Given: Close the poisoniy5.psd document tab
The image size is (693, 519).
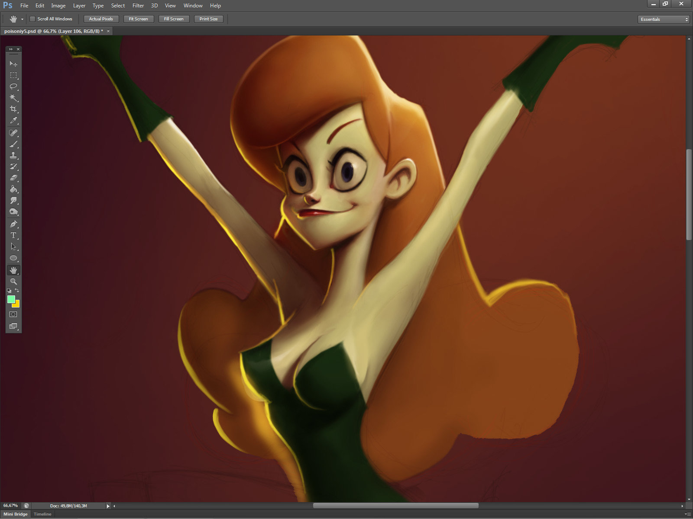Looking at the screenshot, I should 108,31.
